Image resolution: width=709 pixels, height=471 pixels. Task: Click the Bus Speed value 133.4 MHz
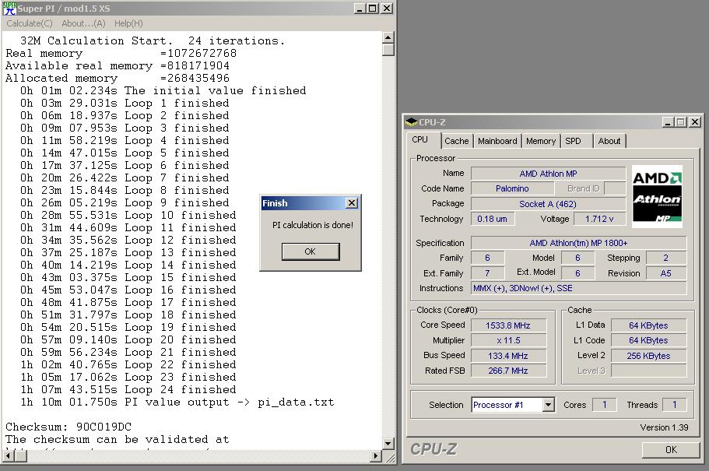pyautogui.click(x=508, y=356)
